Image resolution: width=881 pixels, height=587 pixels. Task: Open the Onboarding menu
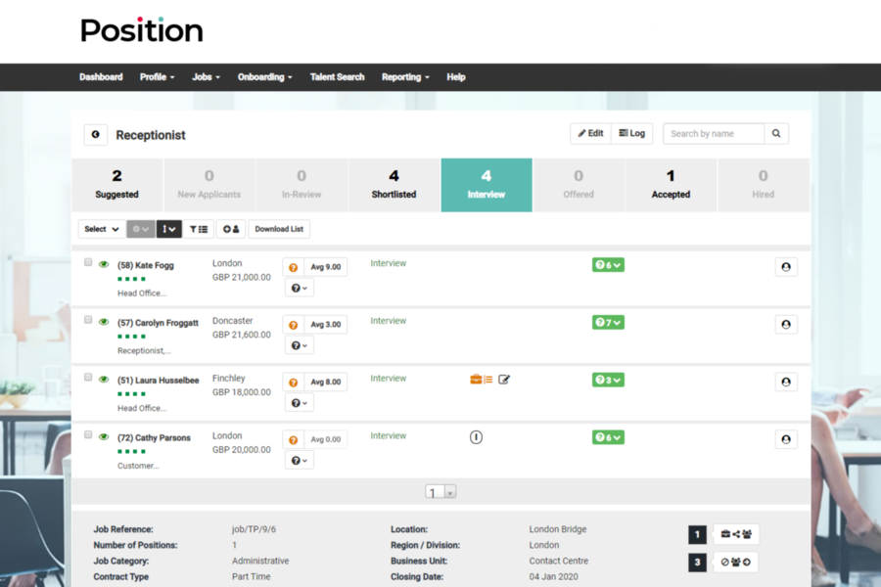(x=264, y=77)
